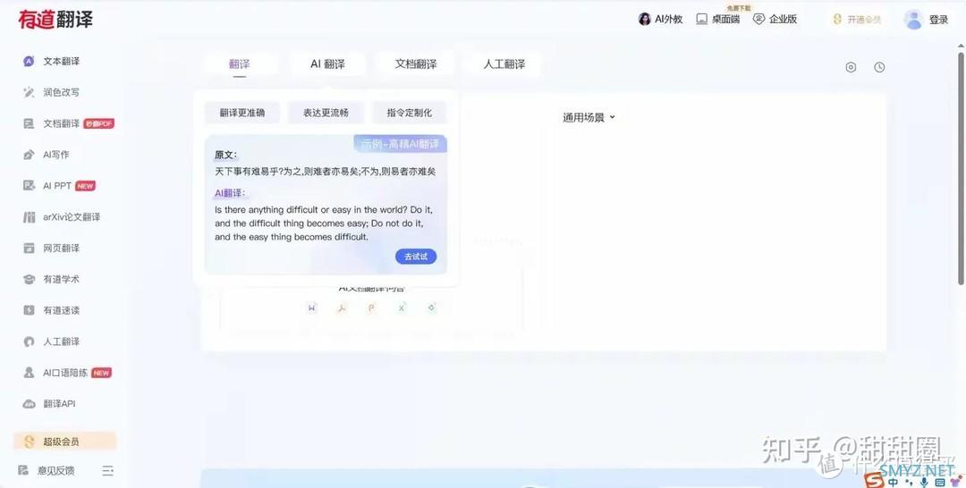Select the Word document format icon
Viewport: 966px width, 488px height.
click(312, 307)
